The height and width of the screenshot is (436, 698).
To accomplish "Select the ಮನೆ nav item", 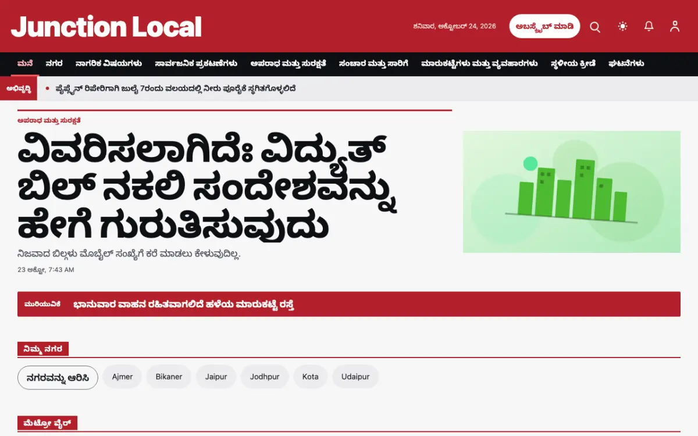I will click(25, 63).
